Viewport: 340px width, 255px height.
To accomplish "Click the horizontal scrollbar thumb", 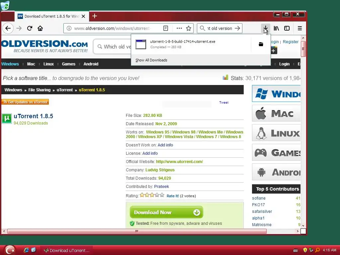I will 137,231.
